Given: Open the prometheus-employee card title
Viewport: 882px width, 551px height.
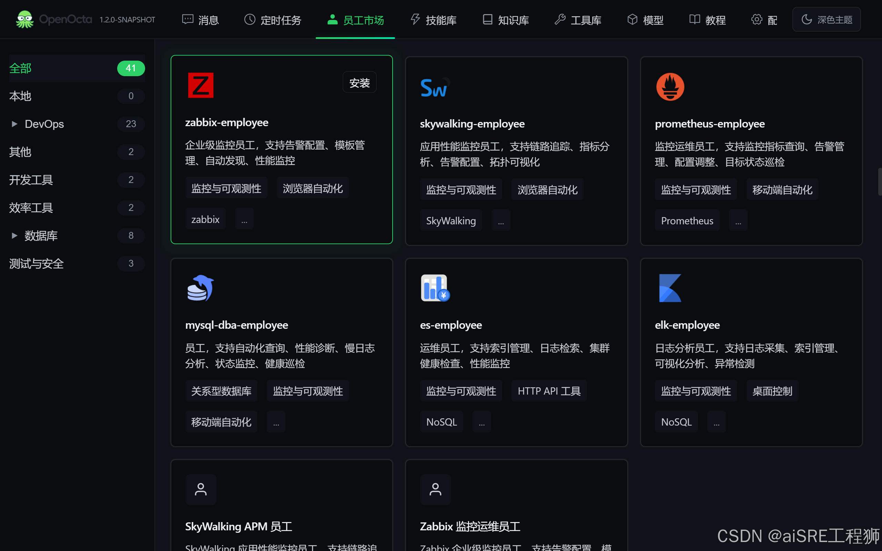Looking at the screenshot, I should [710, 124].
